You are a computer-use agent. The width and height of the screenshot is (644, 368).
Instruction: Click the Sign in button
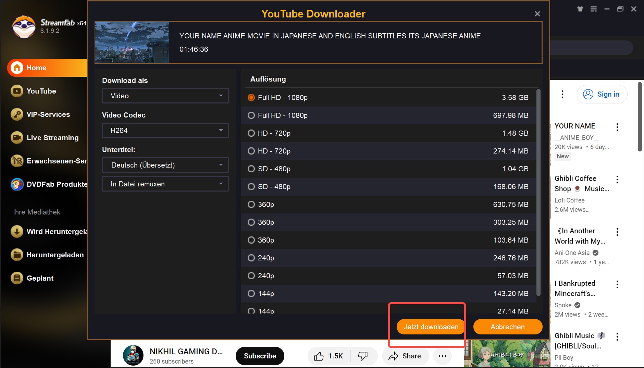point(602,94)
